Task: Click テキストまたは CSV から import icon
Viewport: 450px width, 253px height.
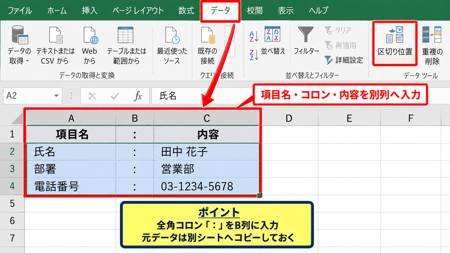Action: [x=56, y=35]
